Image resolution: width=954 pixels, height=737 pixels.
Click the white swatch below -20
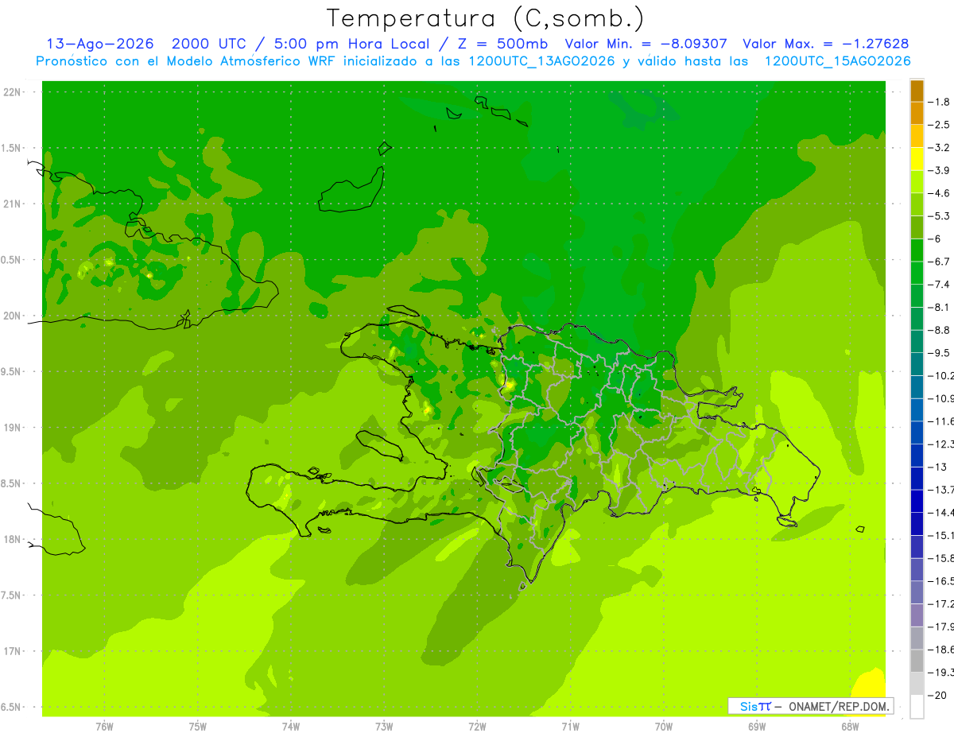(917, 706)
